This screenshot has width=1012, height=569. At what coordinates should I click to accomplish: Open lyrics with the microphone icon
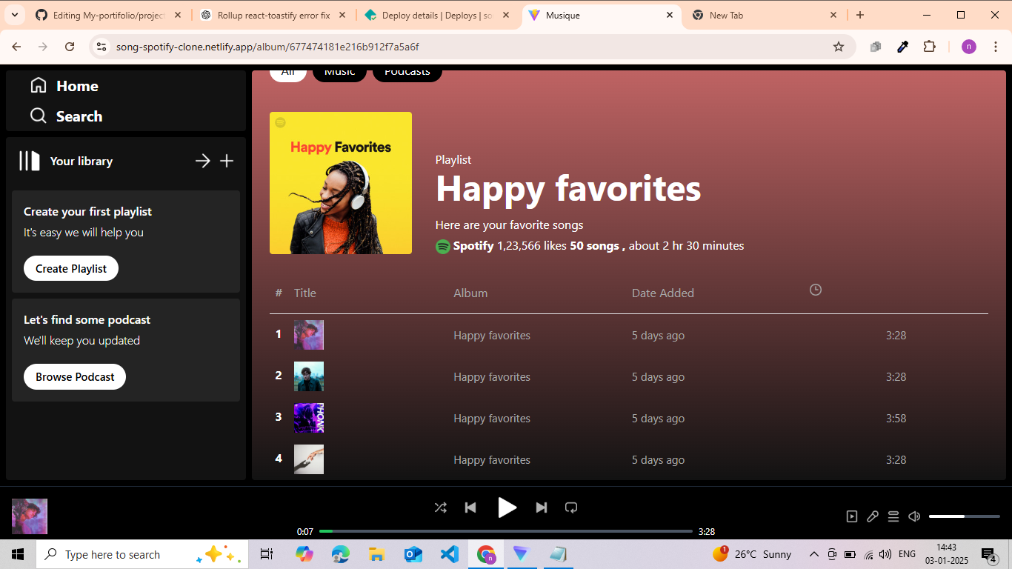point(873,516)
